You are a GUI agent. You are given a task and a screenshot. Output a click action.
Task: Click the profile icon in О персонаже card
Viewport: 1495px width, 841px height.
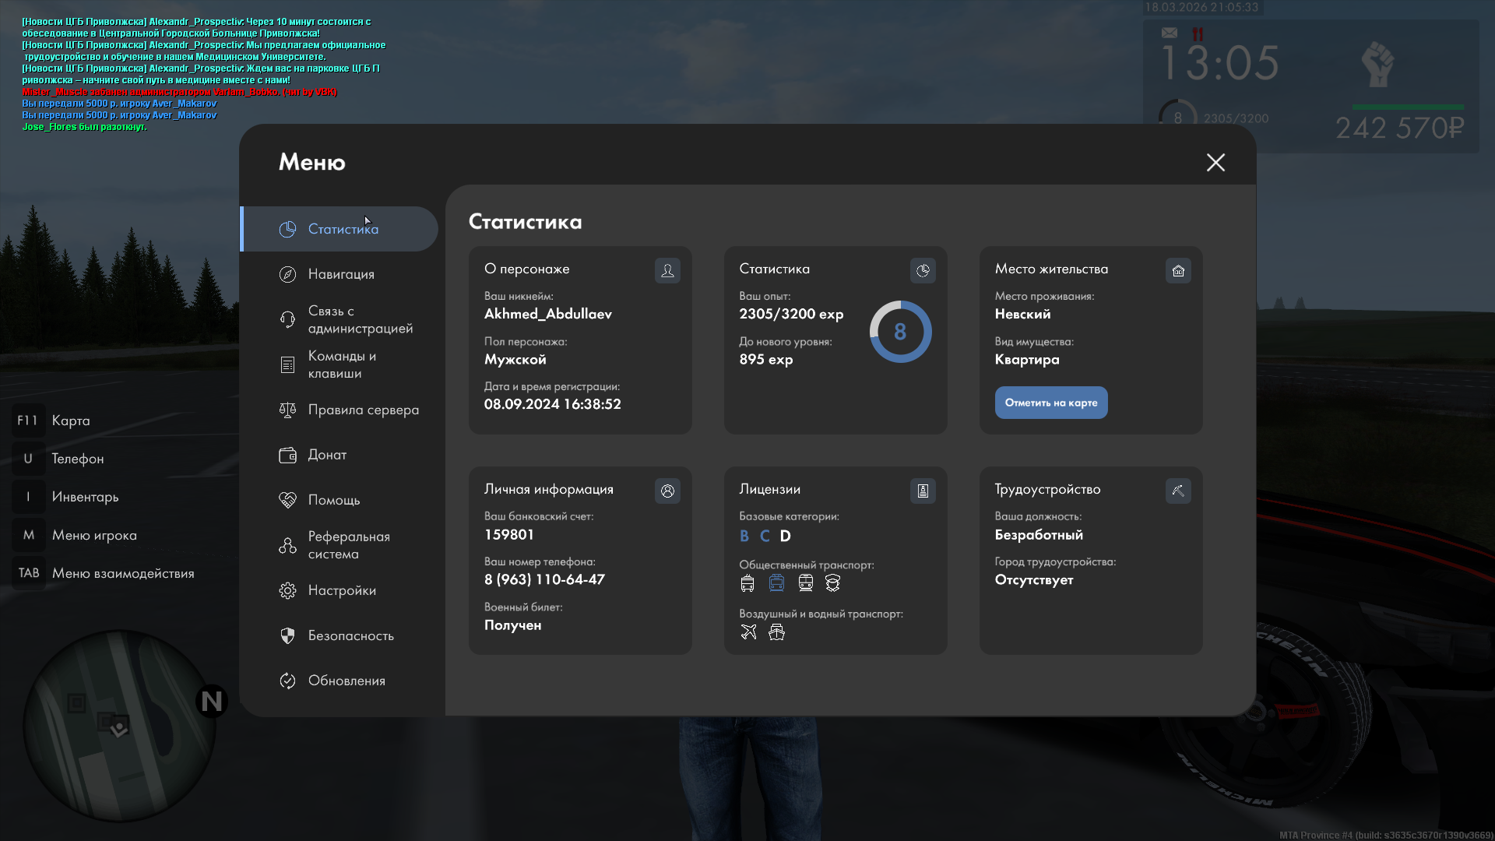[667, 270]
